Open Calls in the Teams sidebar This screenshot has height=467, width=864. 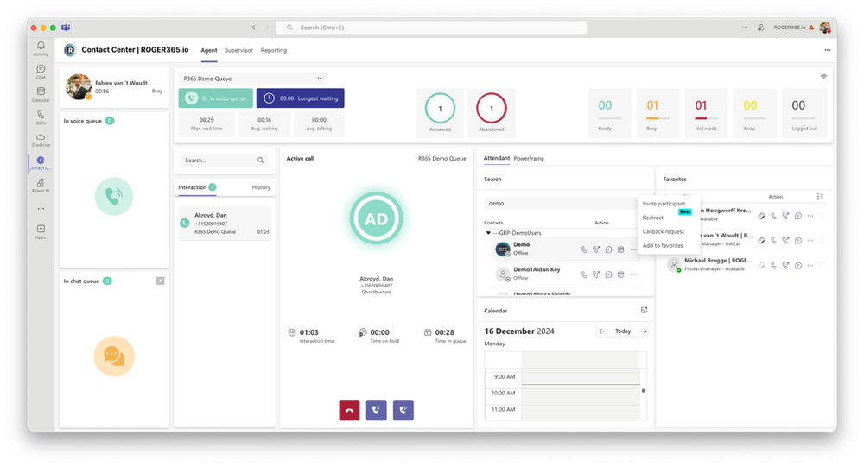[x=41, y=117]
